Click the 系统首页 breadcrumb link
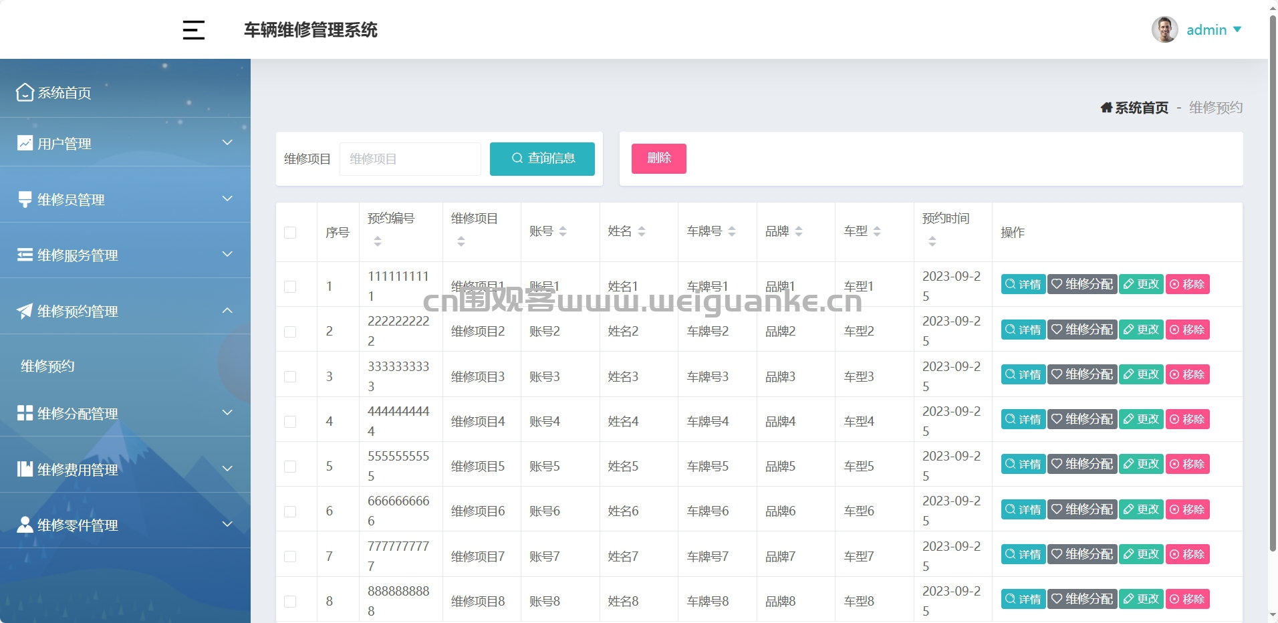The image size is (1278, 623). (x=1142, y=108)
